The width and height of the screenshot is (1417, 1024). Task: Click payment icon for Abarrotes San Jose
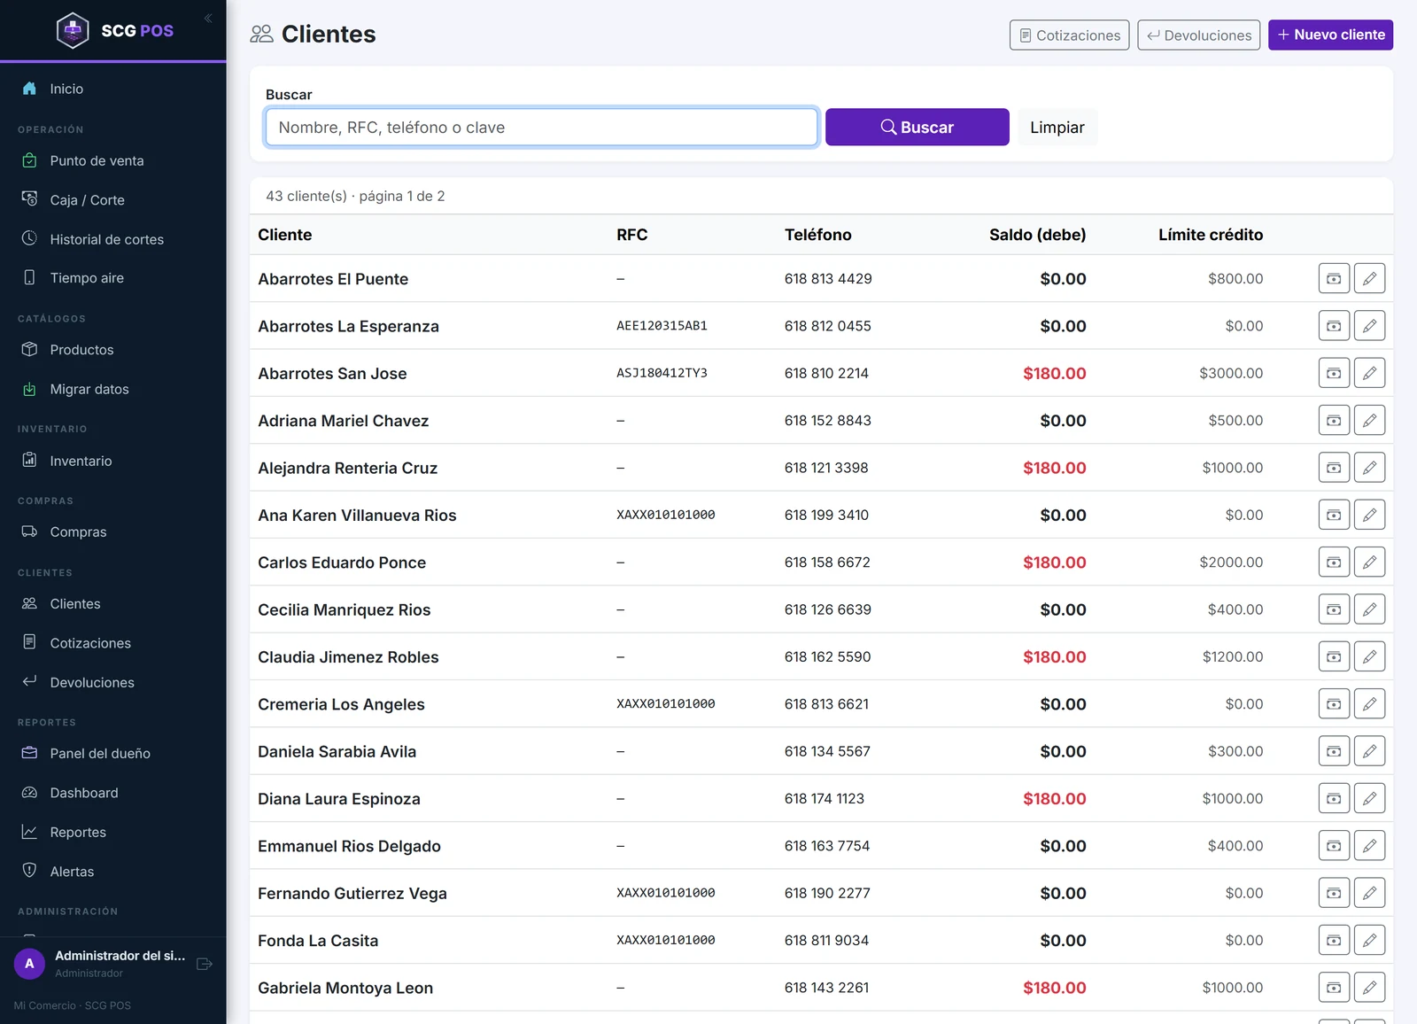[x=1334, y=373]
